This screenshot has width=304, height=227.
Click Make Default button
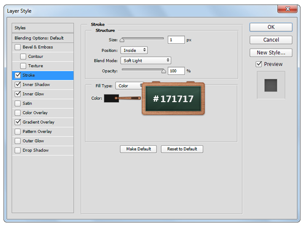pos(138,149)
